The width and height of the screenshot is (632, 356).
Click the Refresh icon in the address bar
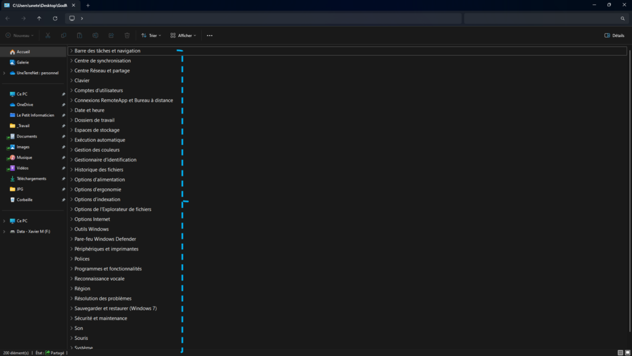(x=54, y=19)
